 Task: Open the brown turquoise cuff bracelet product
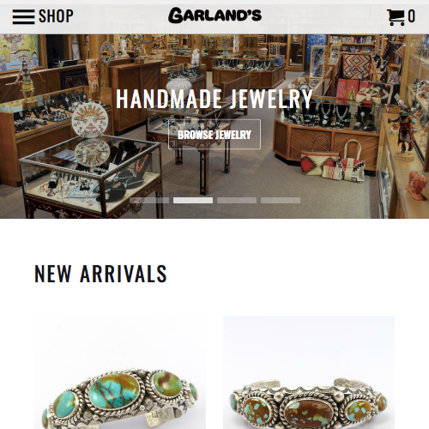coord(309,372)
